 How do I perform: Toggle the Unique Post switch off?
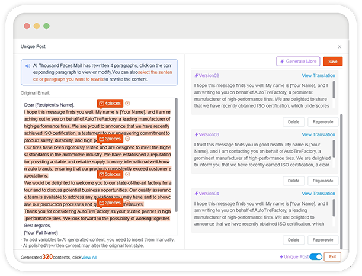(316, 257)
